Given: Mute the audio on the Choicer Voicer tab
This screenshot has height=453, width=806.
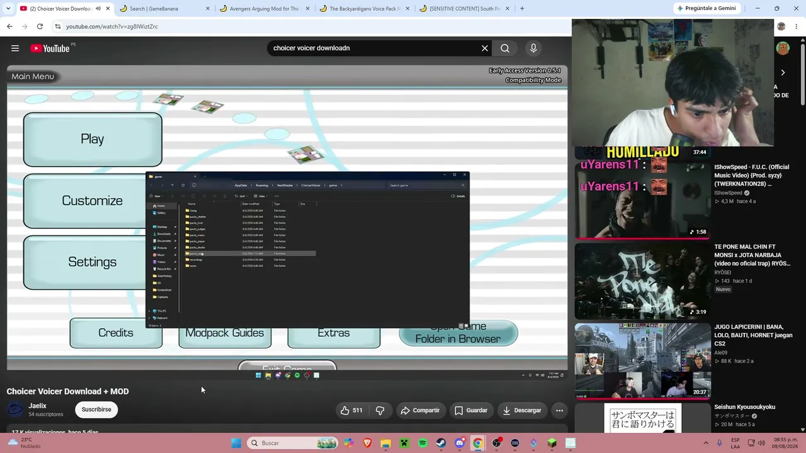Looking at the screenshot, I should (x=98, y=9).
